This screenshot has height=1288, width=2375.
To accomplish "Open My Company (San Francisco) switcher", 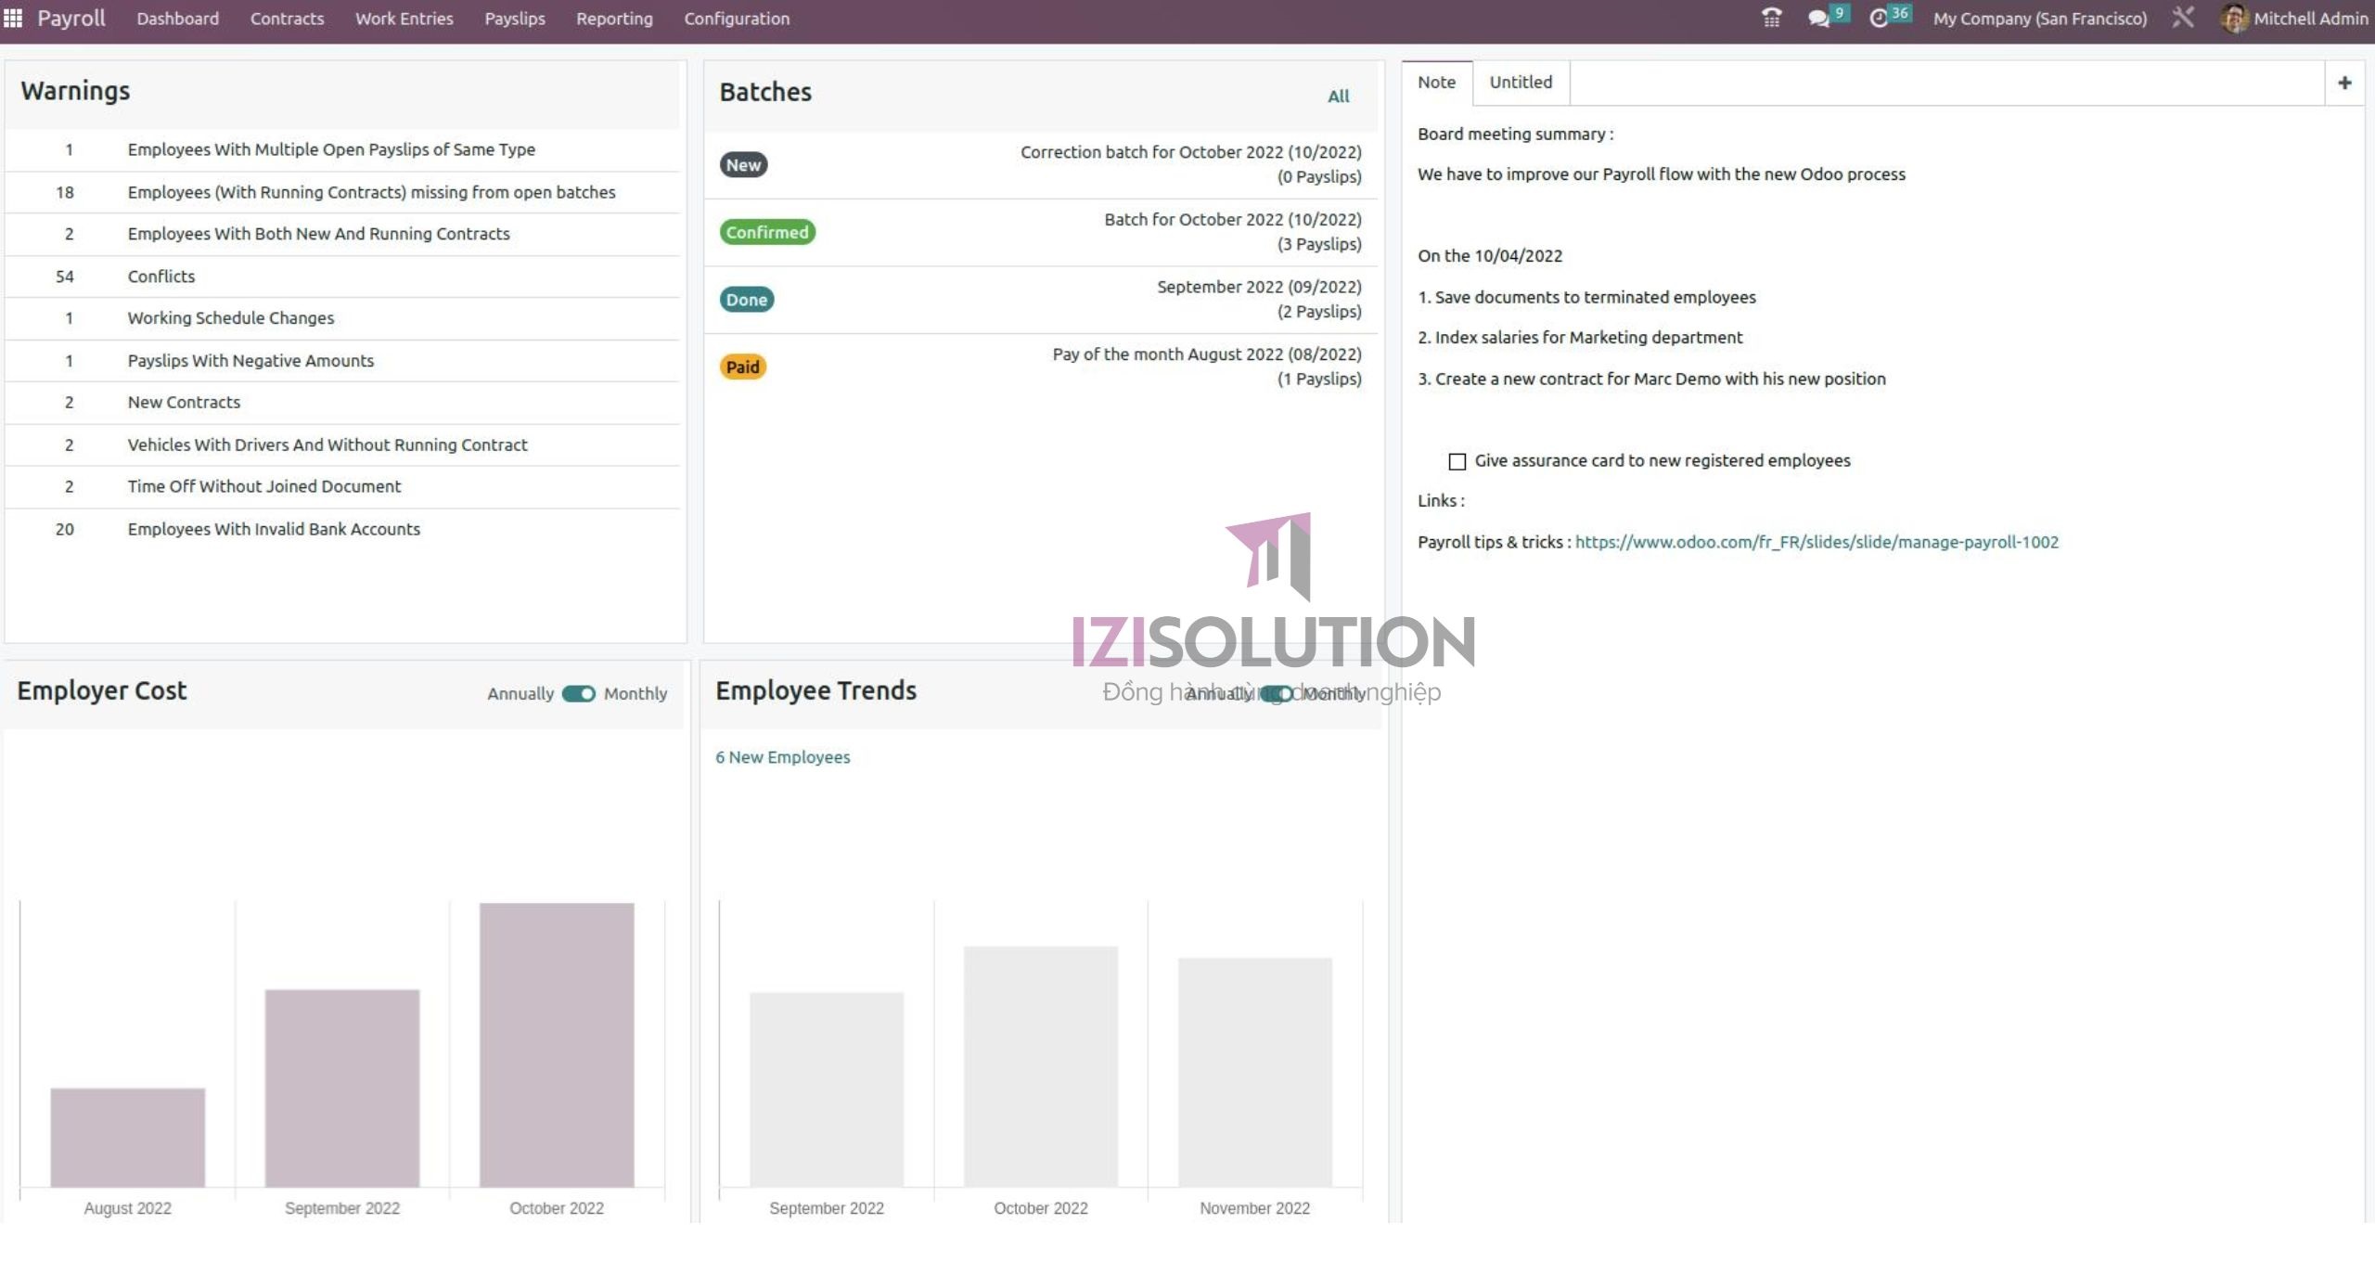I will 2039,19.
